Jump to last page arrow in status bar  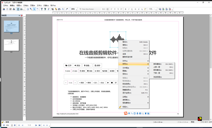coord(40,125)
